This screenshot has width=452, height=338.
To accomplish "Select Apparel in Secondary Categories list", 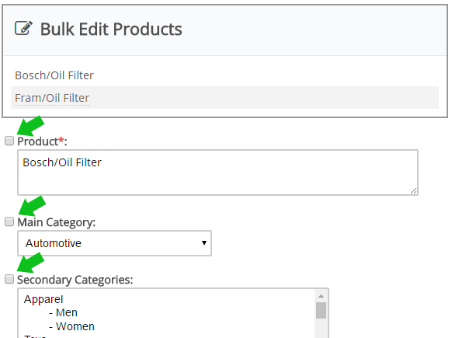I will point(43,299).
